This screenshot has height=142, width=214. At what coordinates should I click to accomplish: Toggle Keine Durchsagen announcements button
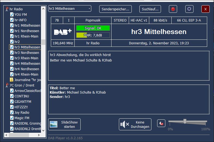(x=135, y=124)
